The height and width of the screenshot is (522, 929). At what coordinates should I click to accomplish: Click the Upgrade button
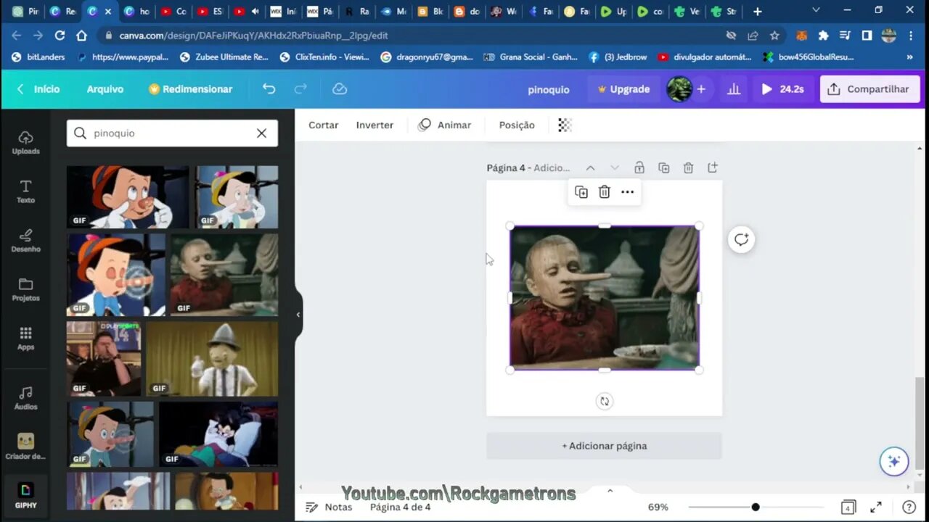pos(623,88)
